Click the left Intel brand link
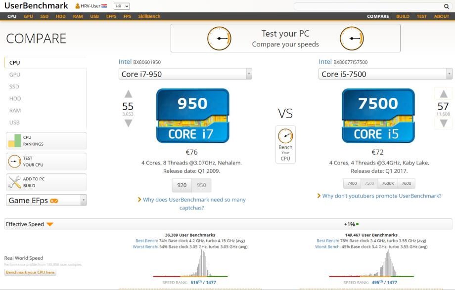 125,62
